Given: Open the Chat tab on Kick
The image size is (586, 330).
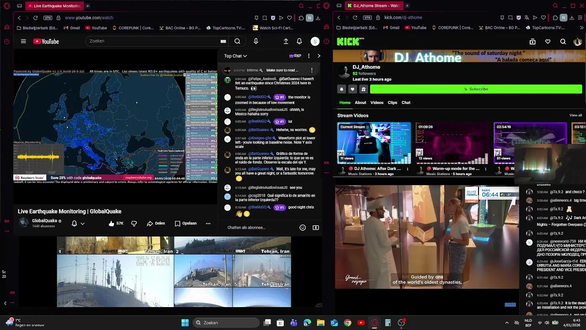Looking at the screenshot, I should click(x=406, y=103).
